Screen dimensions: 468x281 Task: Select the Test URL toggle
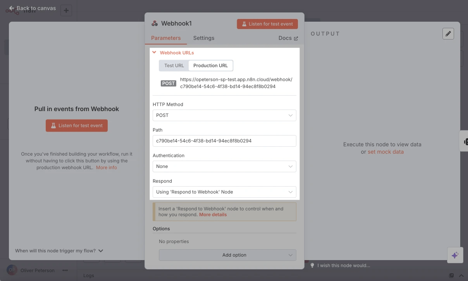(x=174, y=65)
